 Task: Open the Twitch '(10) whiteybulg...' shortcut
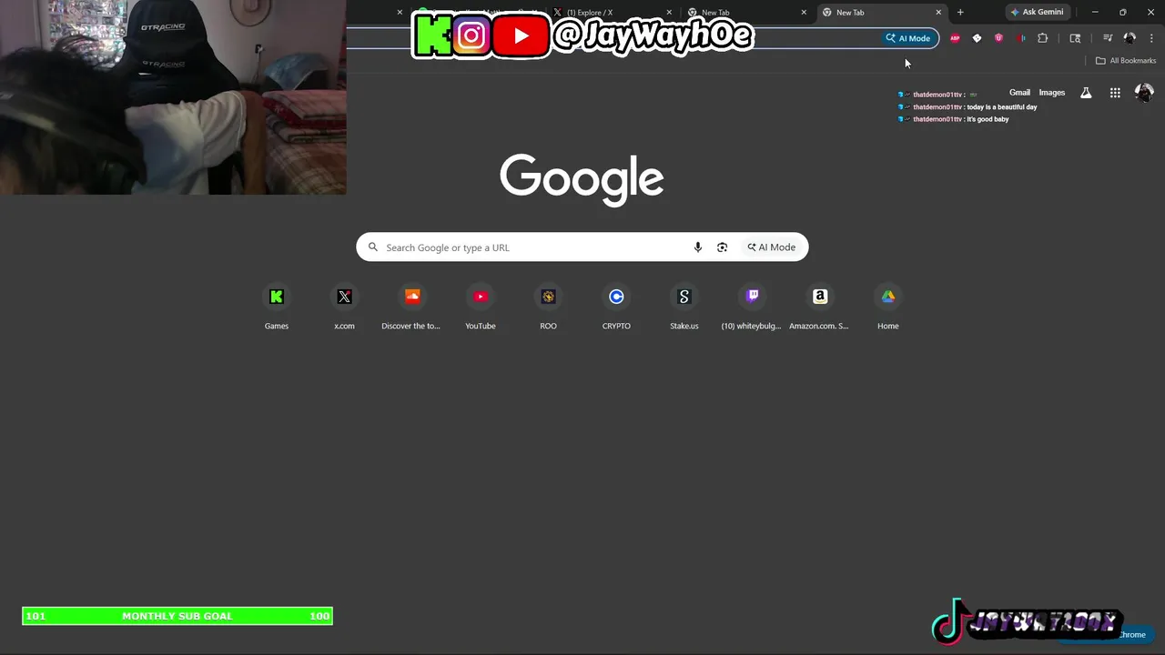[x=752, y=307]
